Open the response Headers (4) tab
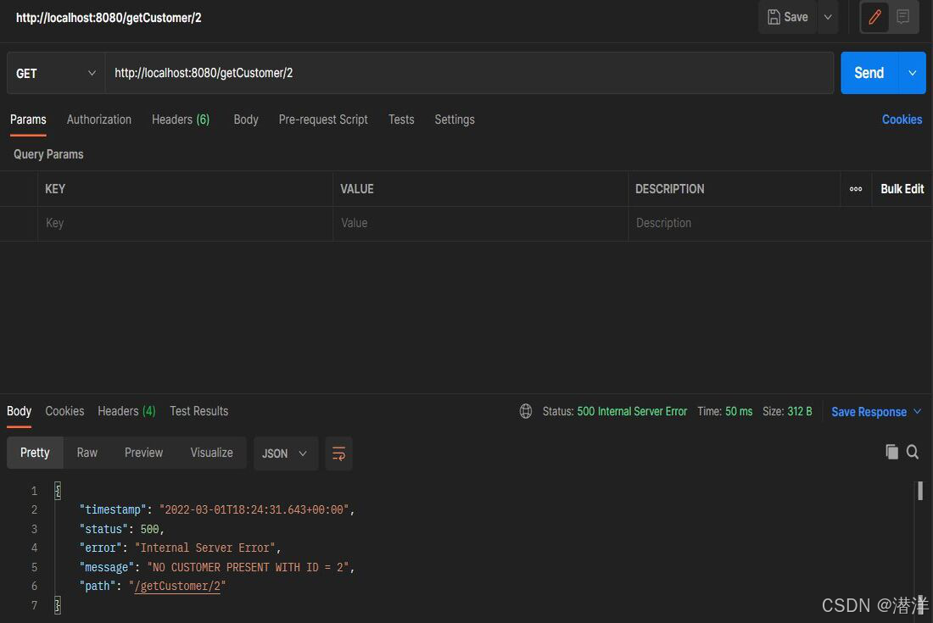This screenshot has height=623, width=933. (x=126, y=411)
